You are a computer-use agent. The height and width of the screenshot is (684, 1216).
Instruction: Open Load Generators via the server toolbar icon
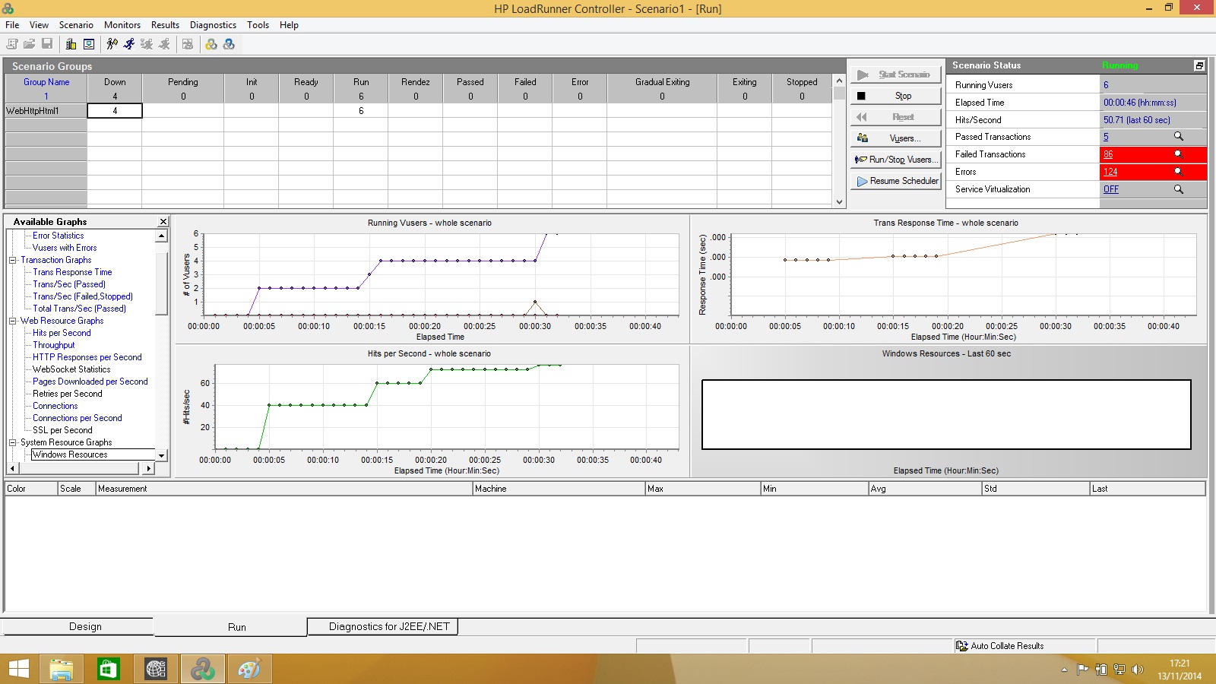[x=71, y=44]
